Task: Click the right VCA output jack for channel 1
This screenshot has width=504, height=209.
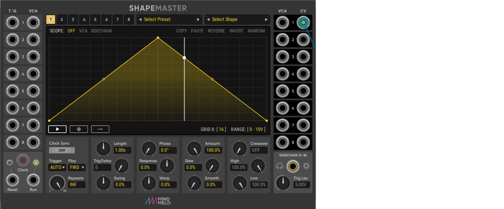Action: pos(283,23)
